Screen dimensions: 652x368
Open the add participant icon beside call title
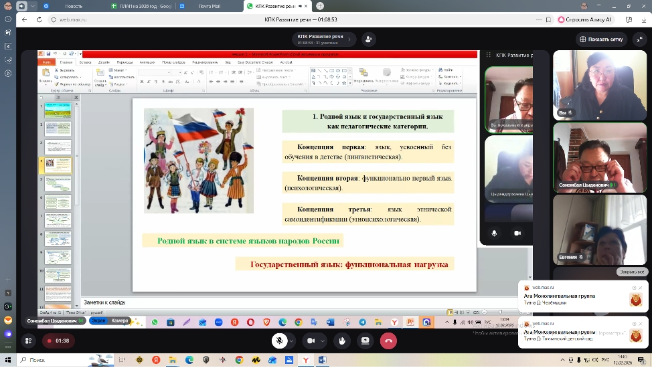[x=369, y=39]
